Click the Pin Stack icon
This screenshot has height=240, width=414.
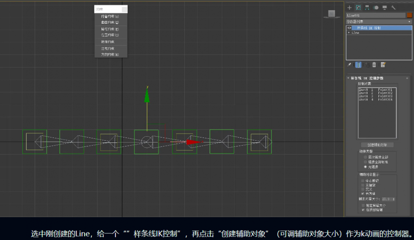(x=349, y=65)
